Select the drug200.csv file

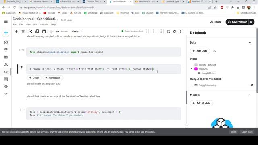pos(208,73)
